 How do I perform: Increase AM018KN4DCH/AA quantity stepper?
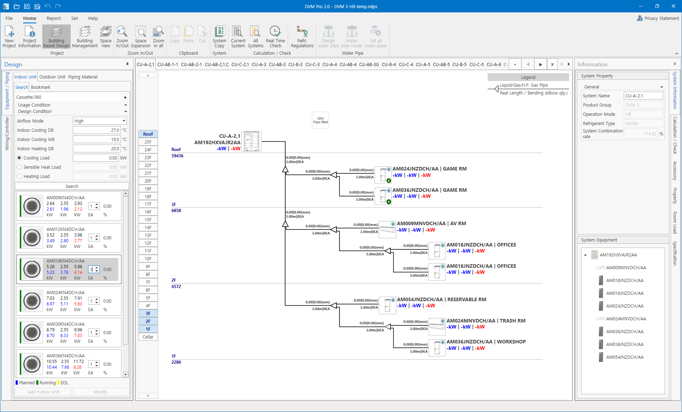pyautogui.click(x=97, y=267)
